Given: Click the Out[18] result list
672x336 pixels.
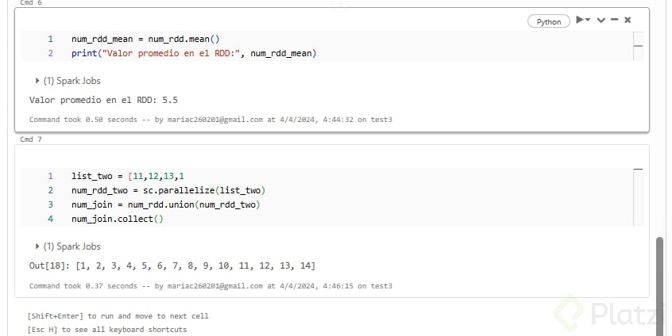Looking at the screenshot, I should tap(172, 266).
